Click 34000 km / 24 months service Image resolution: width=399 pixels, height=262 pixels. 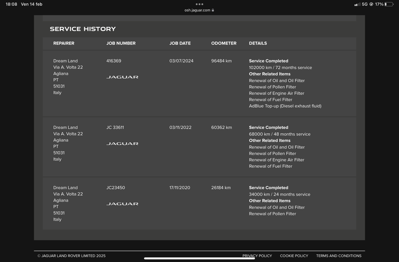coord(279,195)
